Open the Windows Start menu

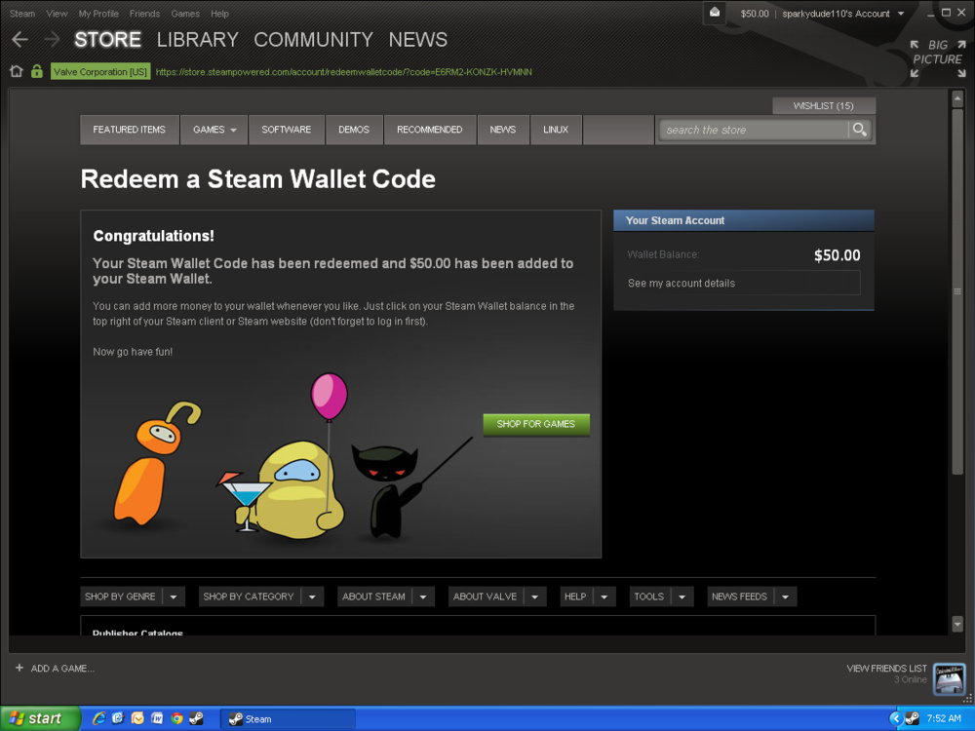pyautogui.click(x=40, y=718)
